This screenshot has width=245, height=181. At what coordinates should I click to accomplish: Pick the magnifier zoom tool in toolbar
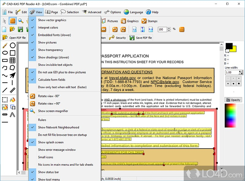click(x=21, y=21)
